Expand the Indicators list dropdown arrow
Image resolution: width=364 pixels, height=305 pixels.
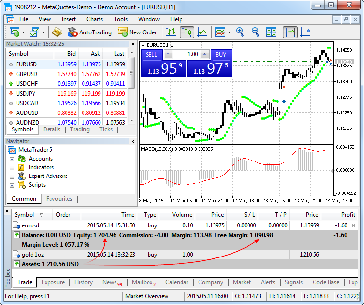230,32
